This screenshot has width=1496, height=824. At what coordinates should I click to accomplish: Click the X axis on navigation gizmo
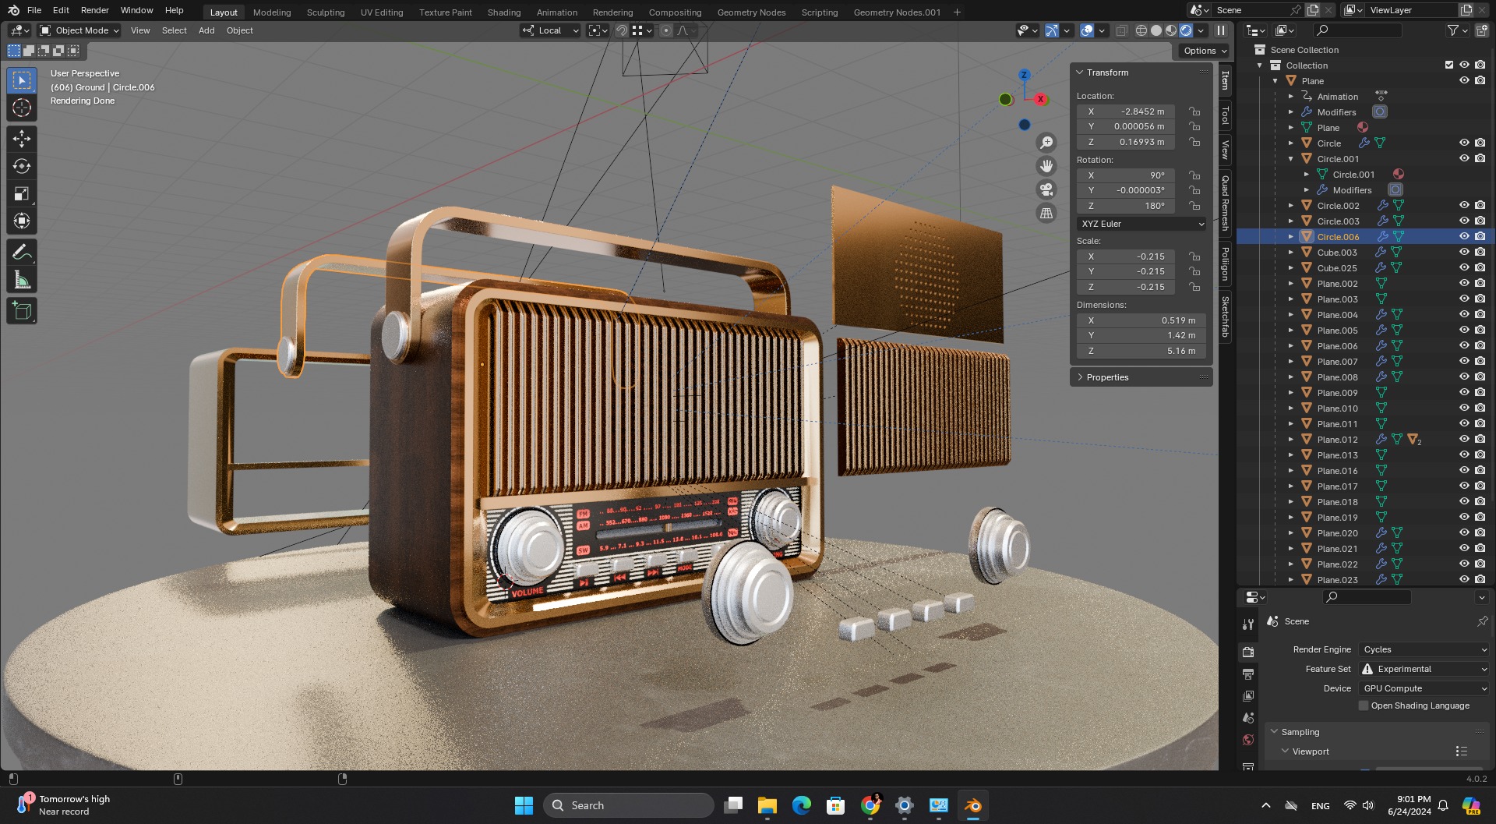pos(1040,99)
